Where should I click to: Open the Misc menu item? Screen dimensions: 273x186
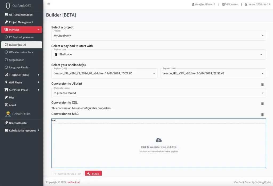click(22, 97)
